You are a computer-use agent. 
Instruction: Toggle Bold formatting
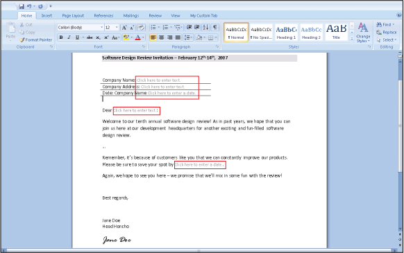click(x=61, y=37)
